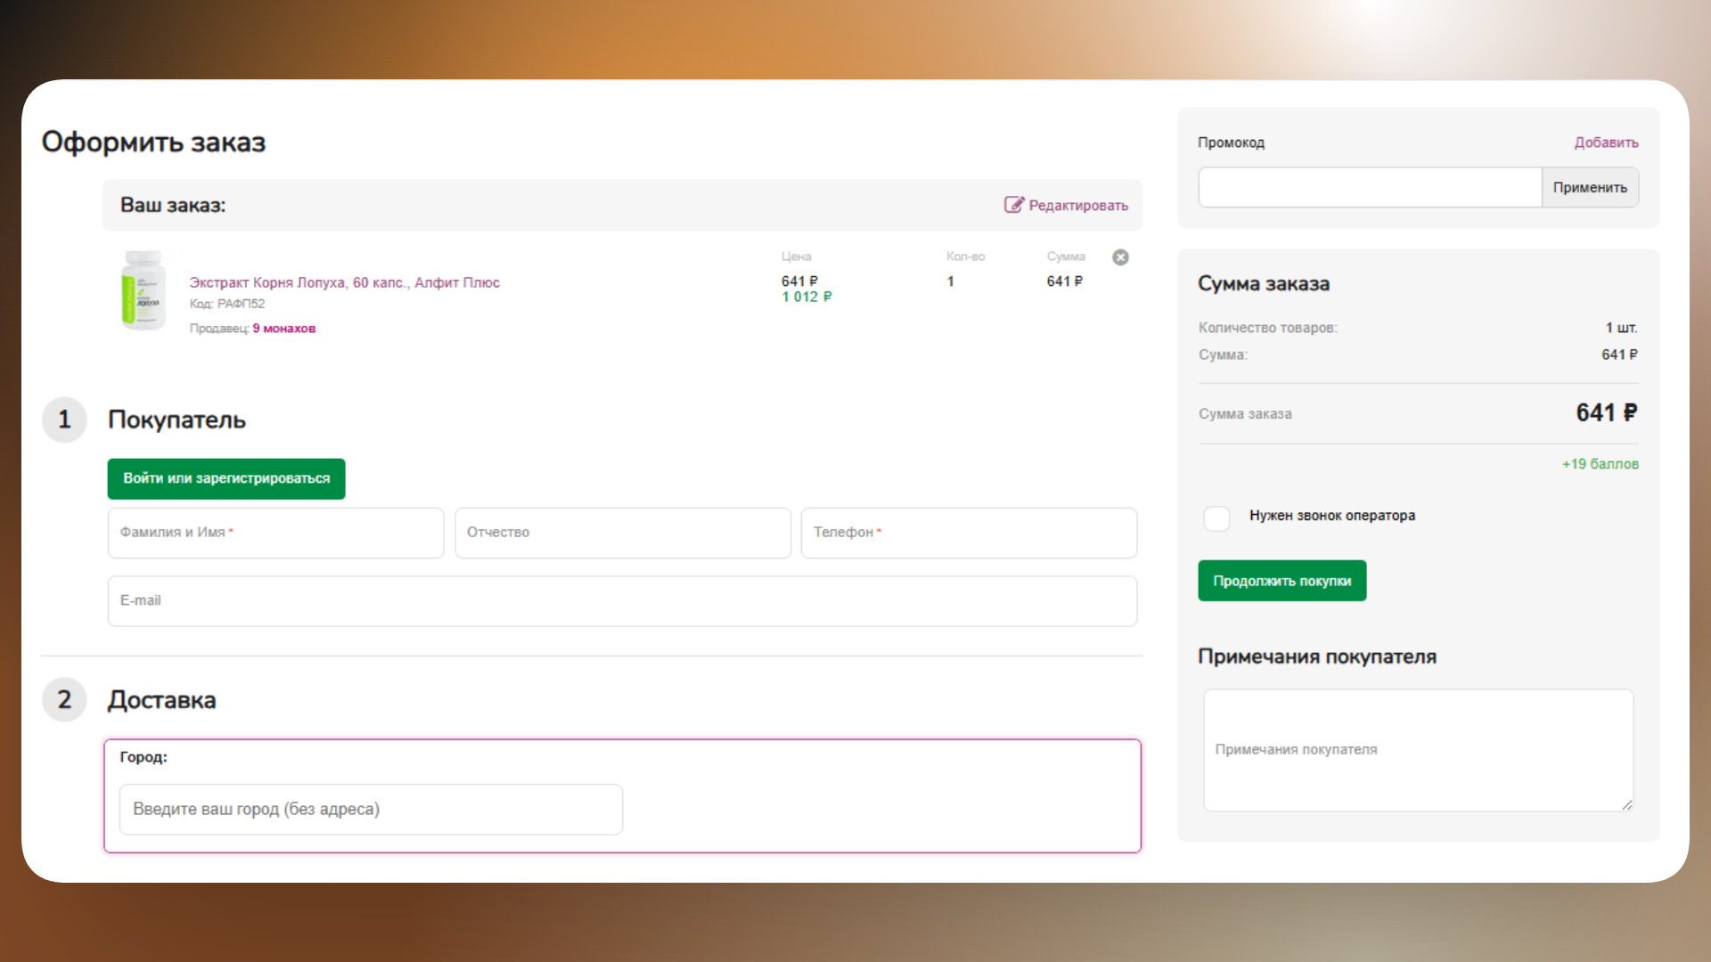Click the E-mail input field
Viewport: 1711px width, 962px height.
[x=622, y=601]
